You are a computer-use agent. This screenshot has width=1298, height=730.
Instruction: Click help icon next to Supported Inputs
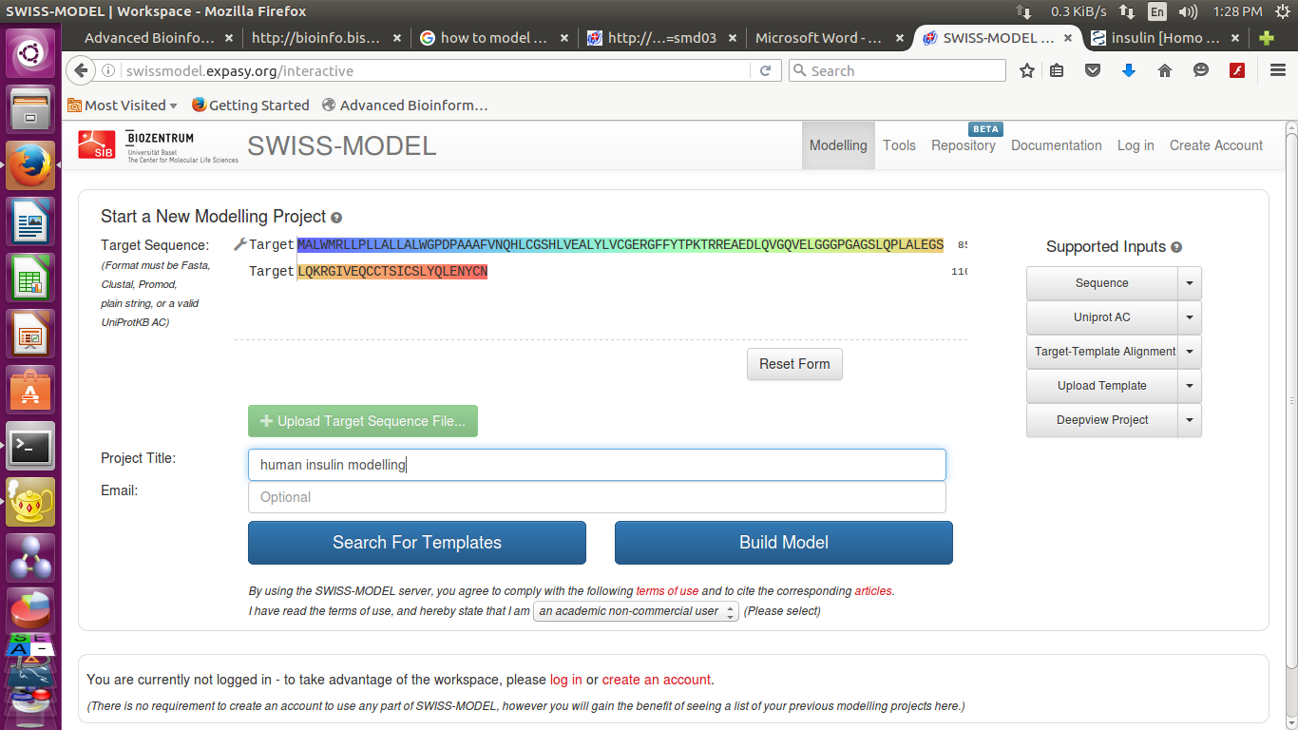(1176, 247)
